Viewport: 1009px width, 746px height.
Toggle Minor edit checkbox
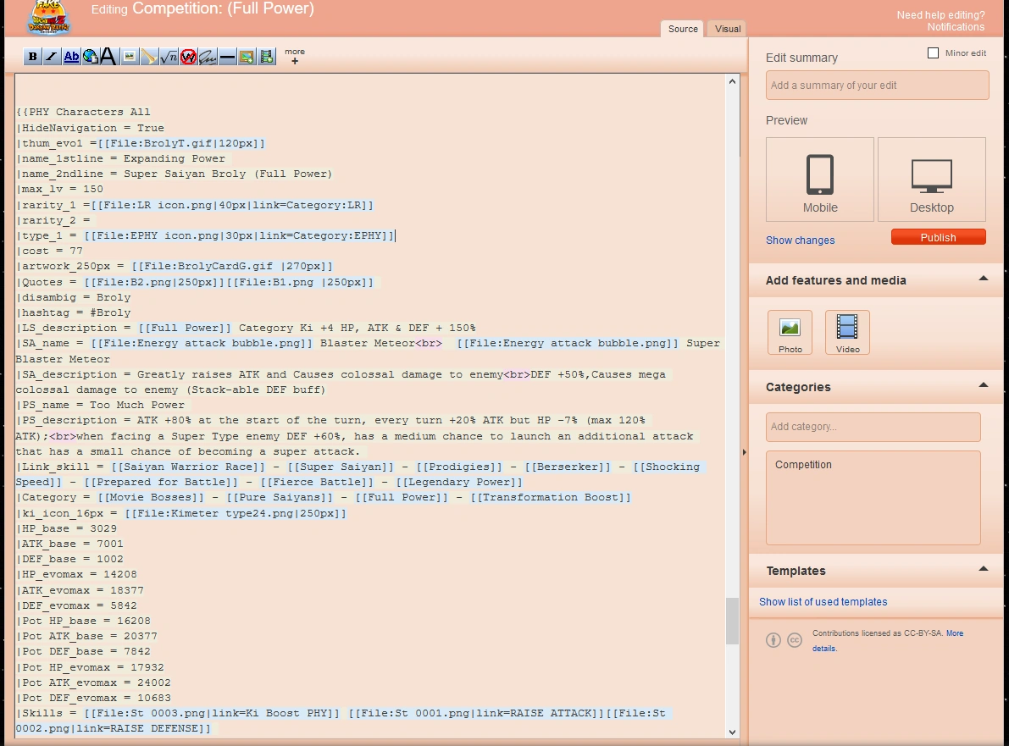point(933,52)
